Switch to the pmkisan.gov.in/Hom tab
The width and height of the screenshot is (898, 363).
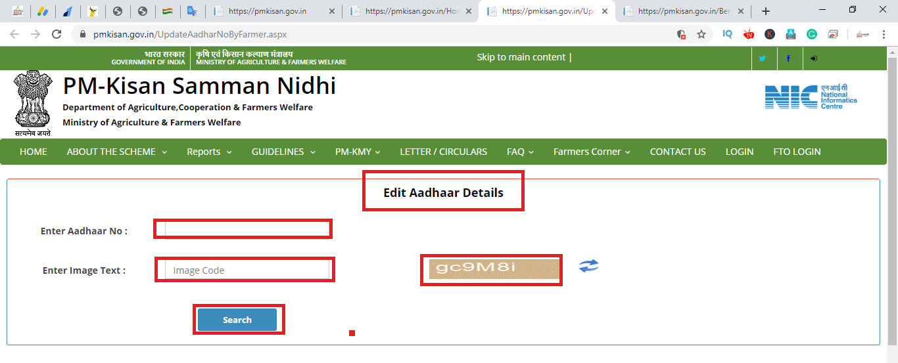pyautogui.click(x=411, y=11)
